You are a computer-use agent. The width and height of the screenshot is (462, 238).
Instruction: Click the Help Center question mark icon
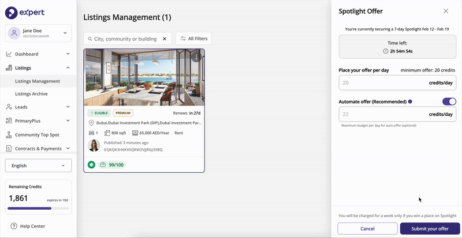coord(13,226)
